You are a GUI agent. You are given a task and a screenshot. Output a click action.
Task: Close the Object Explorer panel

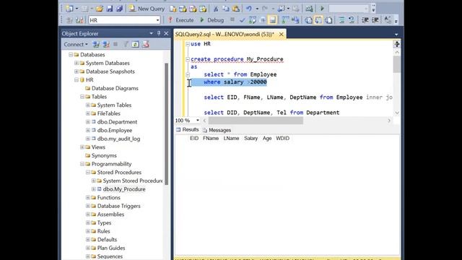tap(166, 33)
